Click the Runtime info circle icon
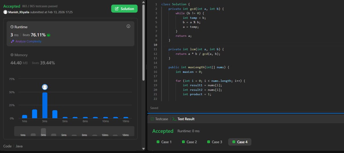Image resolution: width=344 pixels, height=153 pixels. pyautogui.click(x=128, y=26)
